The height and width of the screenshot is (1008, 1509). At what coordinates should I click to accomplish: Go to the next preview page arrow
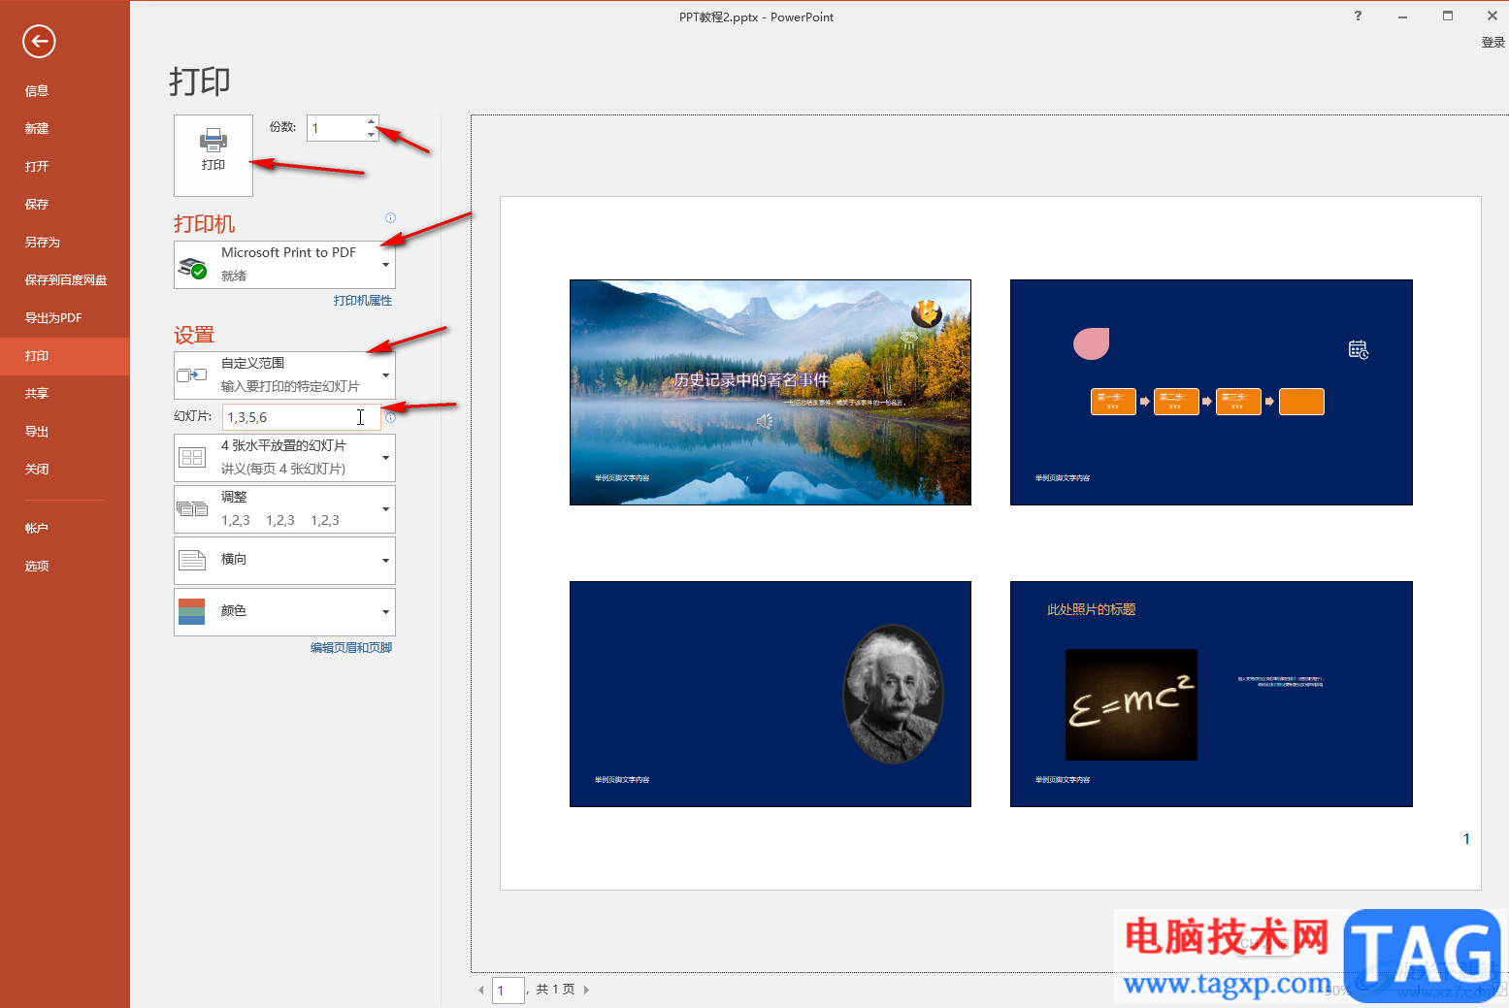pyautogui.click(x=586, y=990)
